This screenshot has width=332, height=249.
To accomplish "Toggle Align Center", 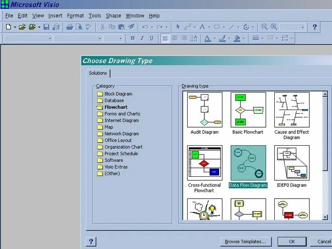I will (x=175, y=38).
